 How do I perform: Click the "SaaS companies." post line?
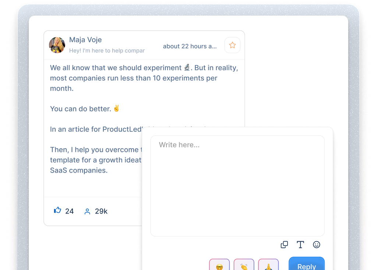tap(79, 170)
